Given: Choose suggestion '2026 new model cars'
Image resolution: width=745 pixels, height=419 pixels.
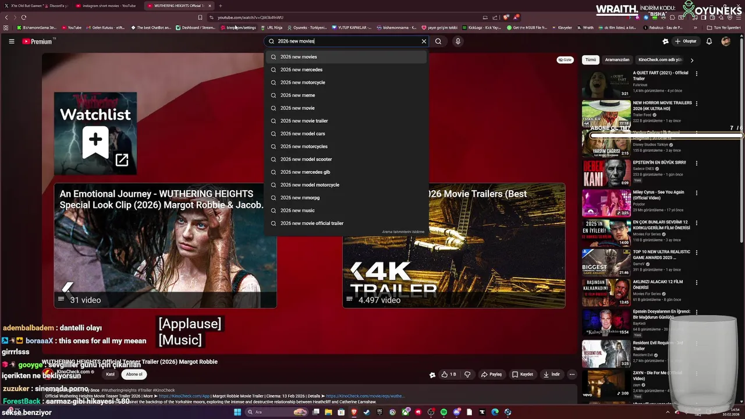Looking at the screenshot, I should 346,134.
